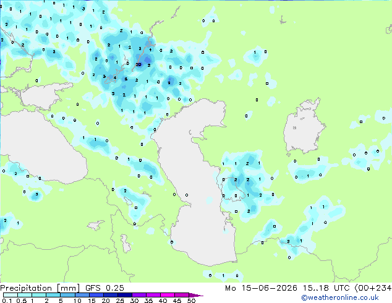Click the date '15-06-2026'

[270, 288]
